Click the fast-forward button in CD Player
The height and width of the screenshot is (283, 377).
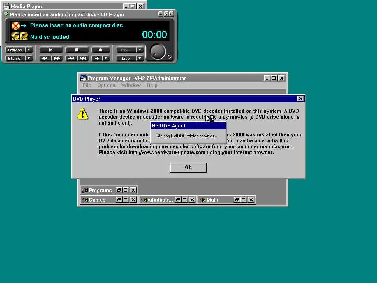tap(57, 58)
